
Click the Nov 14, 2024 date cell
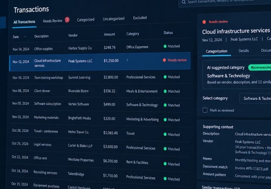click(x=21, y=49)
